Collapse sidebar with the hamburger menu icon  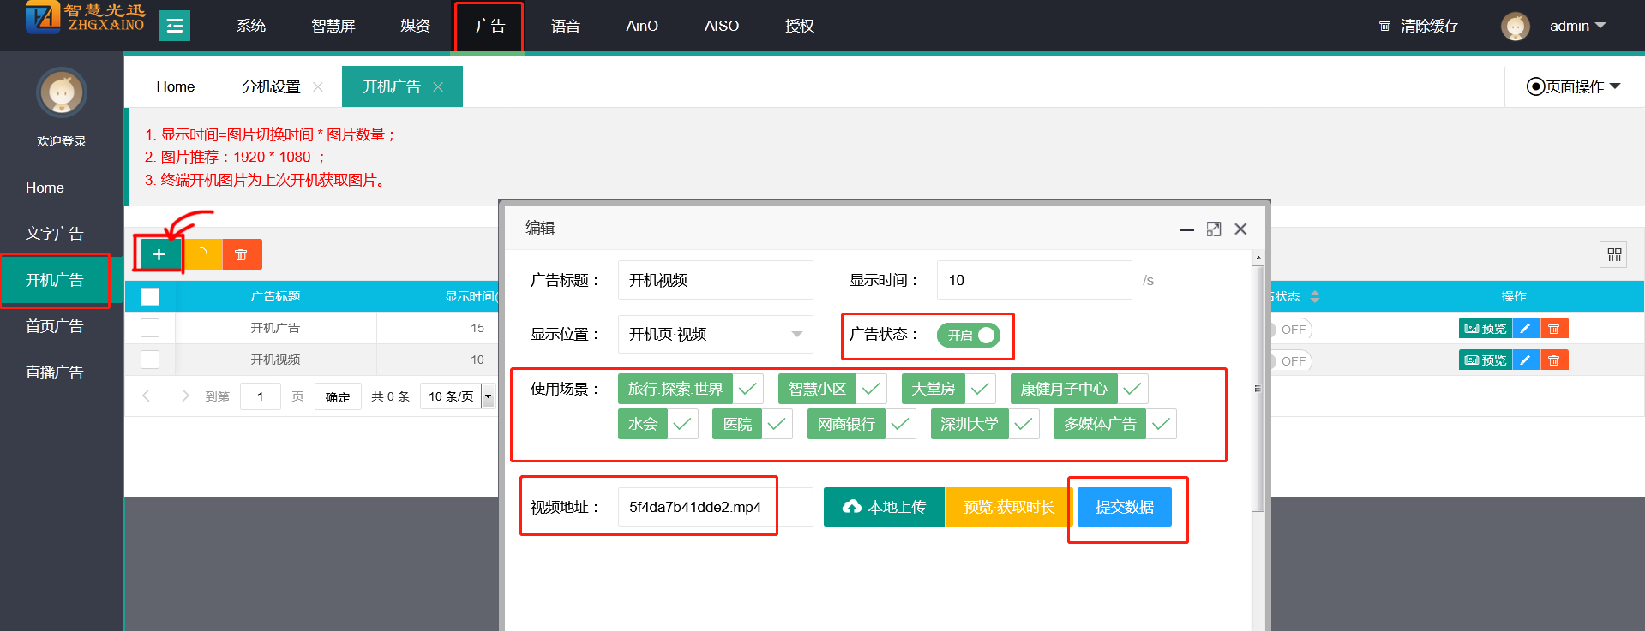tap(175, 26)
